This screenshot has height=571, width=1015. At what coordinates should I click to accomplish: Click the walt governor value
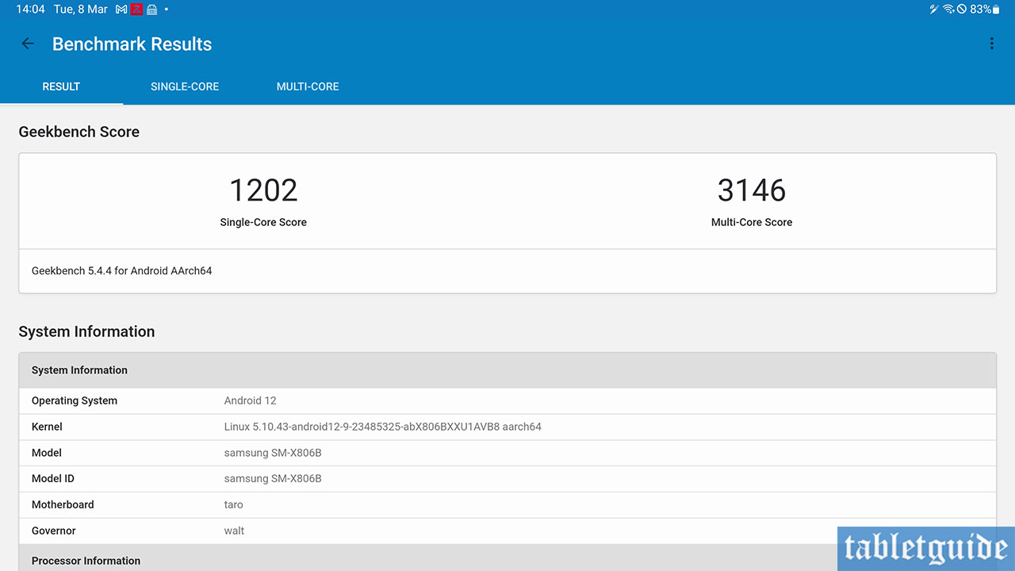pos(235,531)
